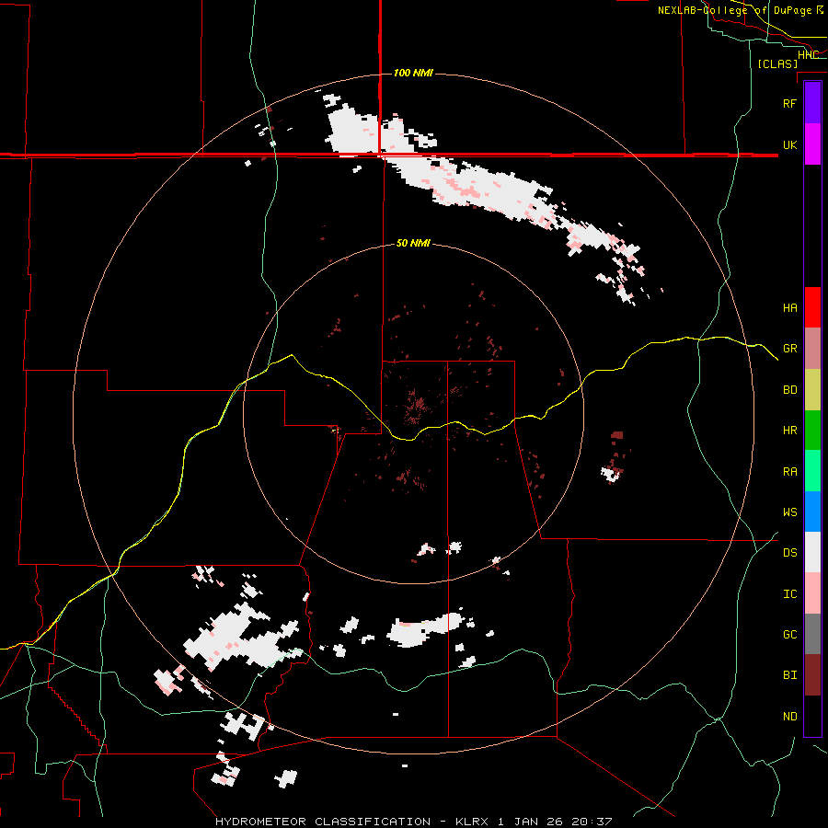
Task: Click the 'HYDROMETEOR CLASSIFICATION - KLRX' bottom caption
Action: coord(354,822)
